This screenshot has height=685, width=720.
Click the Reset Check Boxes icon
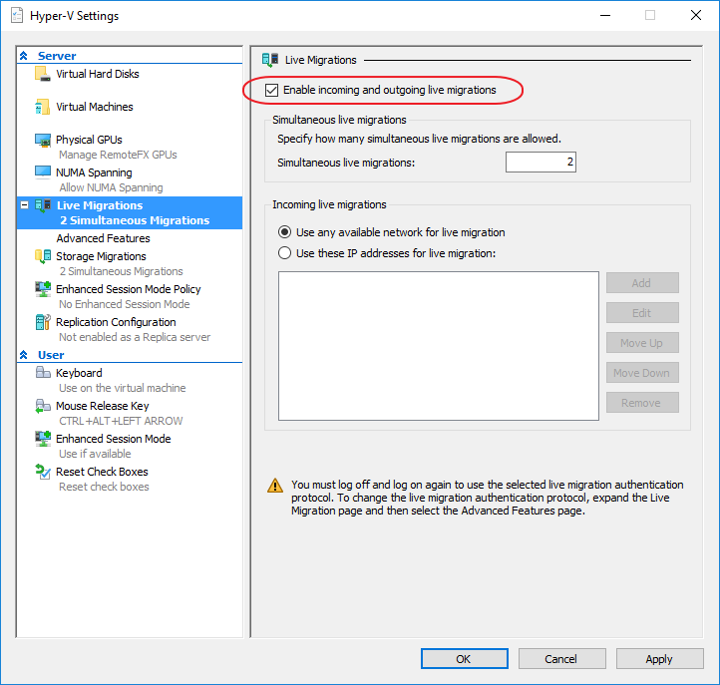tap(43, 472)
